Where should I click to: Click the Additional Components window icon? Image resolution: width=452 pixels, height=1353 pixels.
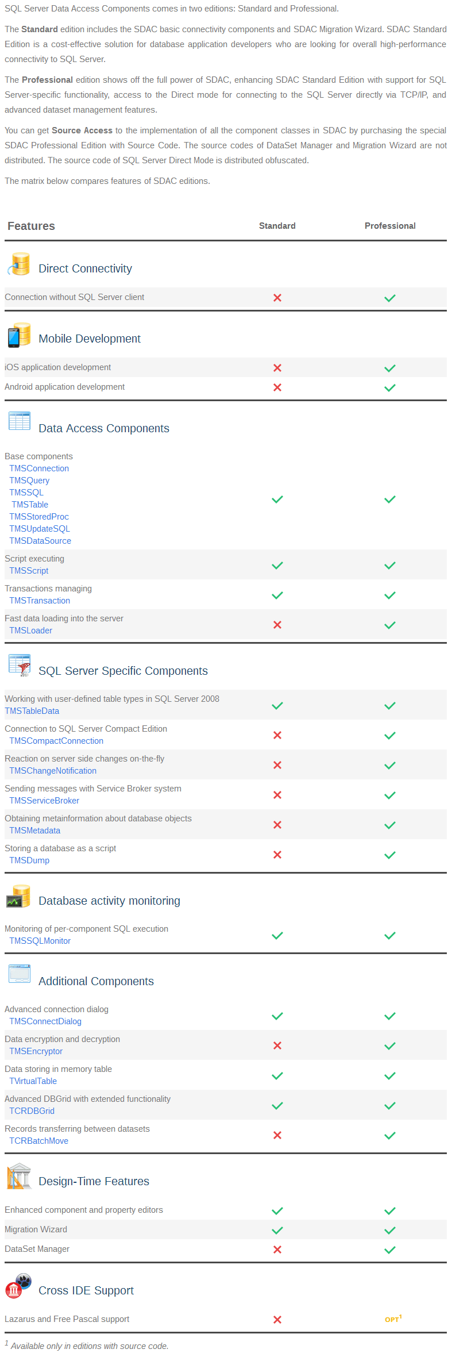(20, 974)
